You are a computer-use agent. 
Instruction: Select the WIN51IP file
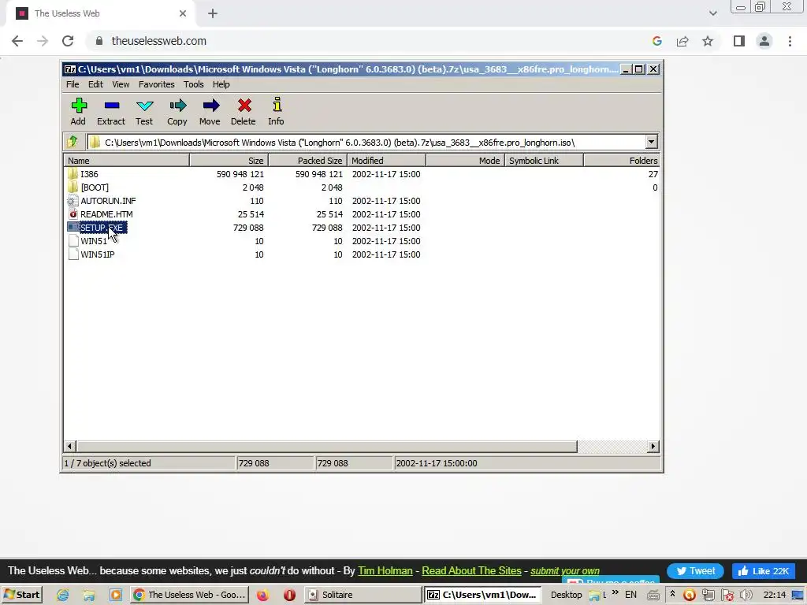pyautogui.click(x=97, y=254)
